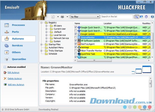The width and height of the screenshot is (155, 112).
Task: Click the Search in the list field
Action: pyautogui.click(x=117, y=17)
